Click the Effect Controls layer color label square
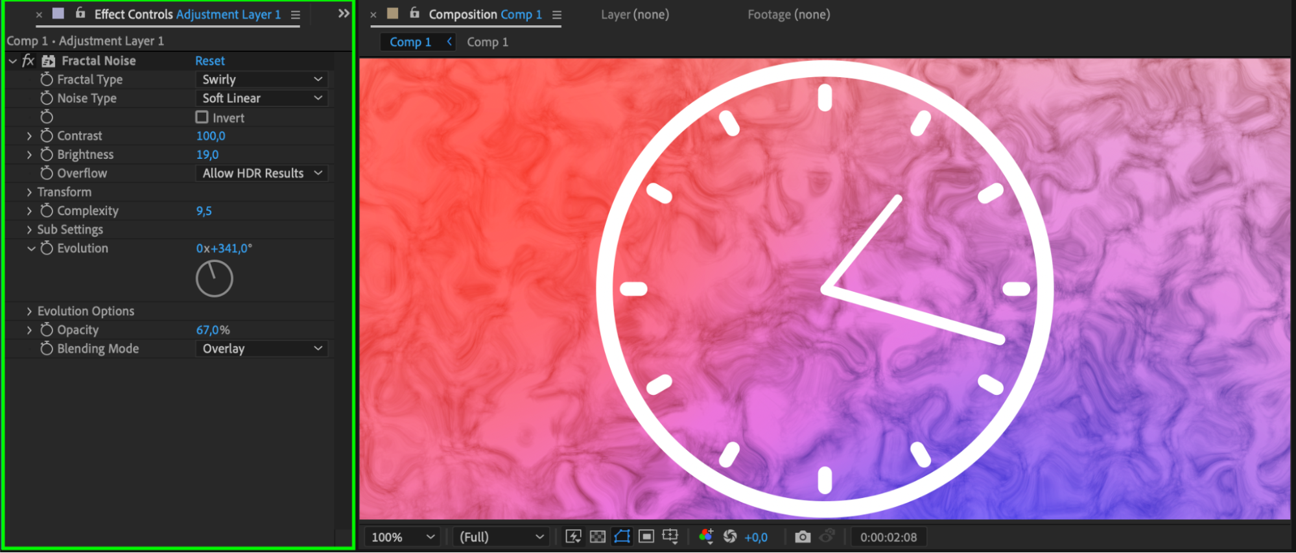Screen dimensions: 1296x553 [x=58, y=14]
